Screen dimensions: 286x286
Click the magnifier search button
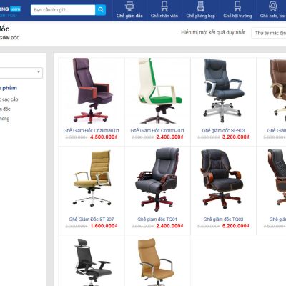(100, 10)
